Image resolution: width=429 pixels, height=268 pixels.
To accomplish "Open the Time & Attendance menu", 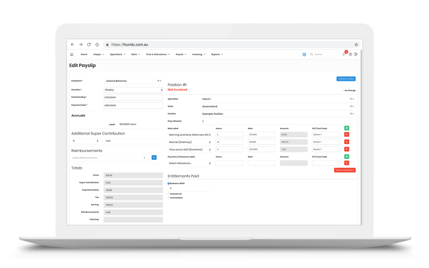I will coord(158,54).
